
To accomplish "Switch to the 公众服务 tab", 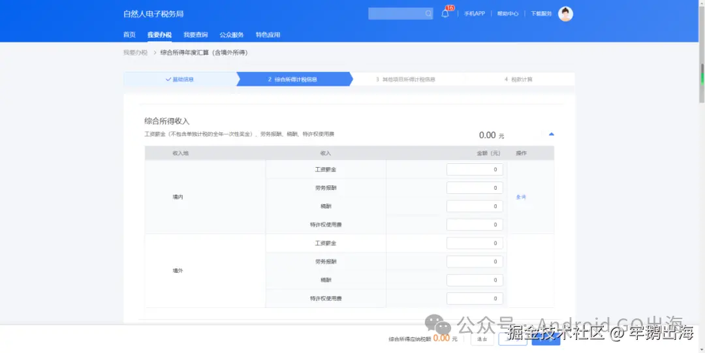I will tap(232, 35).
